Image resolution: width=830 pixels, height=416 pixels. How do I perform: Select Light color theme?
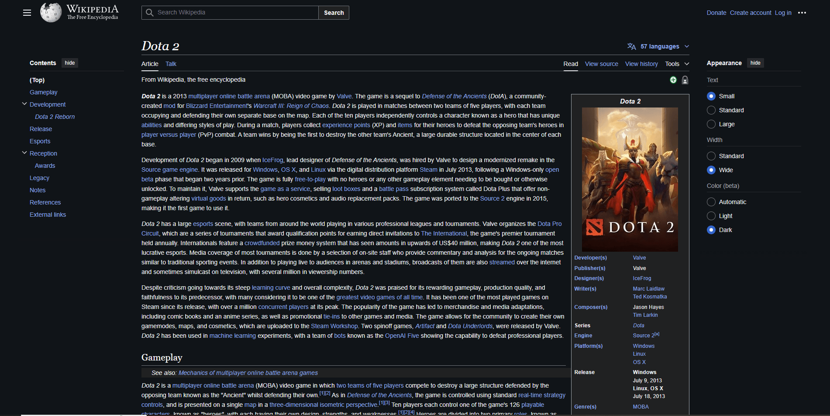(x=711, y=216)
